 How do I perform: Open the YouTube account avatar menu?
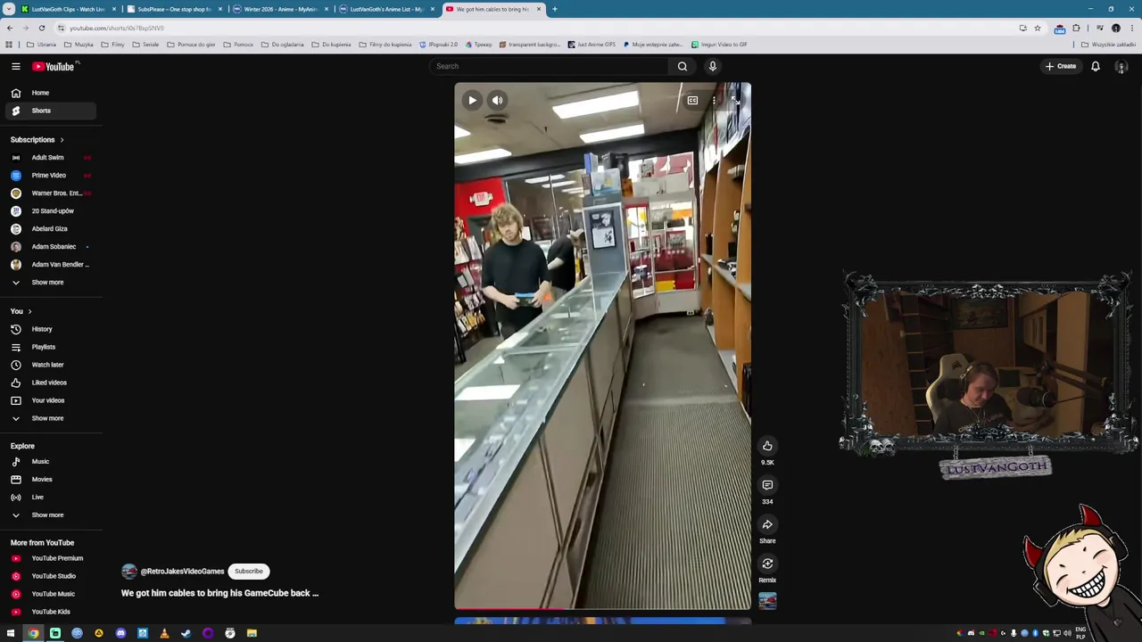[x=1121, y=66]
